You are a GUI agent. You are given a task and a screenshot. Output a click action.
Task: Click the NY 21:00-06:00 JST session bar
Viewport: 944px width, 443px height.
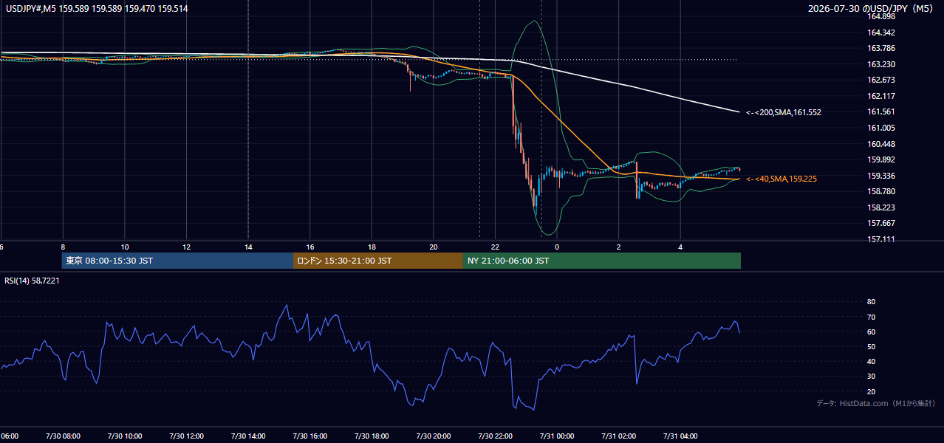click(602, 261)
